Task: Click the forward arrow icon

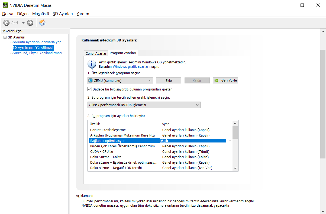Action: (x=30, y=23)
